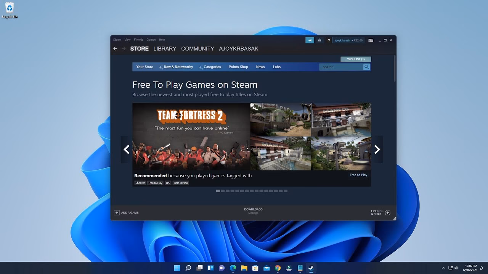Open Notepad from taskbar

click(300, 268)
